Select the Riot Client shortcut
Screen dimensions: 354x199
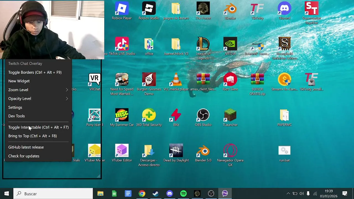pos(230,82)
